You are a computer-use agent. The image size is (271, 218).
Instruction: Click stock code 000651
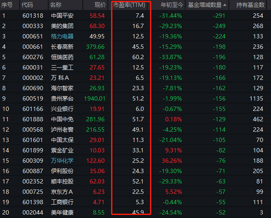[33, 36]
